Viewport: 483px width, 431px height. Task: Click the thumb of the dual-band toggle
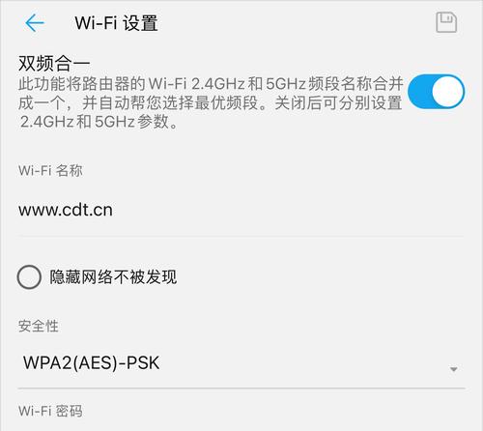click(447, 92)
